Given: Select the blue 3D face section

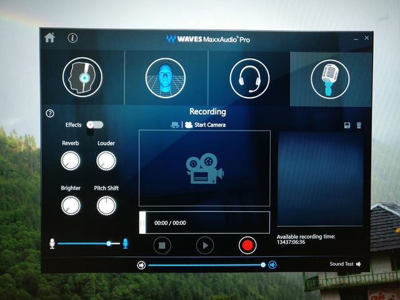Looking at the screenshot, I should tap(165, 77).
